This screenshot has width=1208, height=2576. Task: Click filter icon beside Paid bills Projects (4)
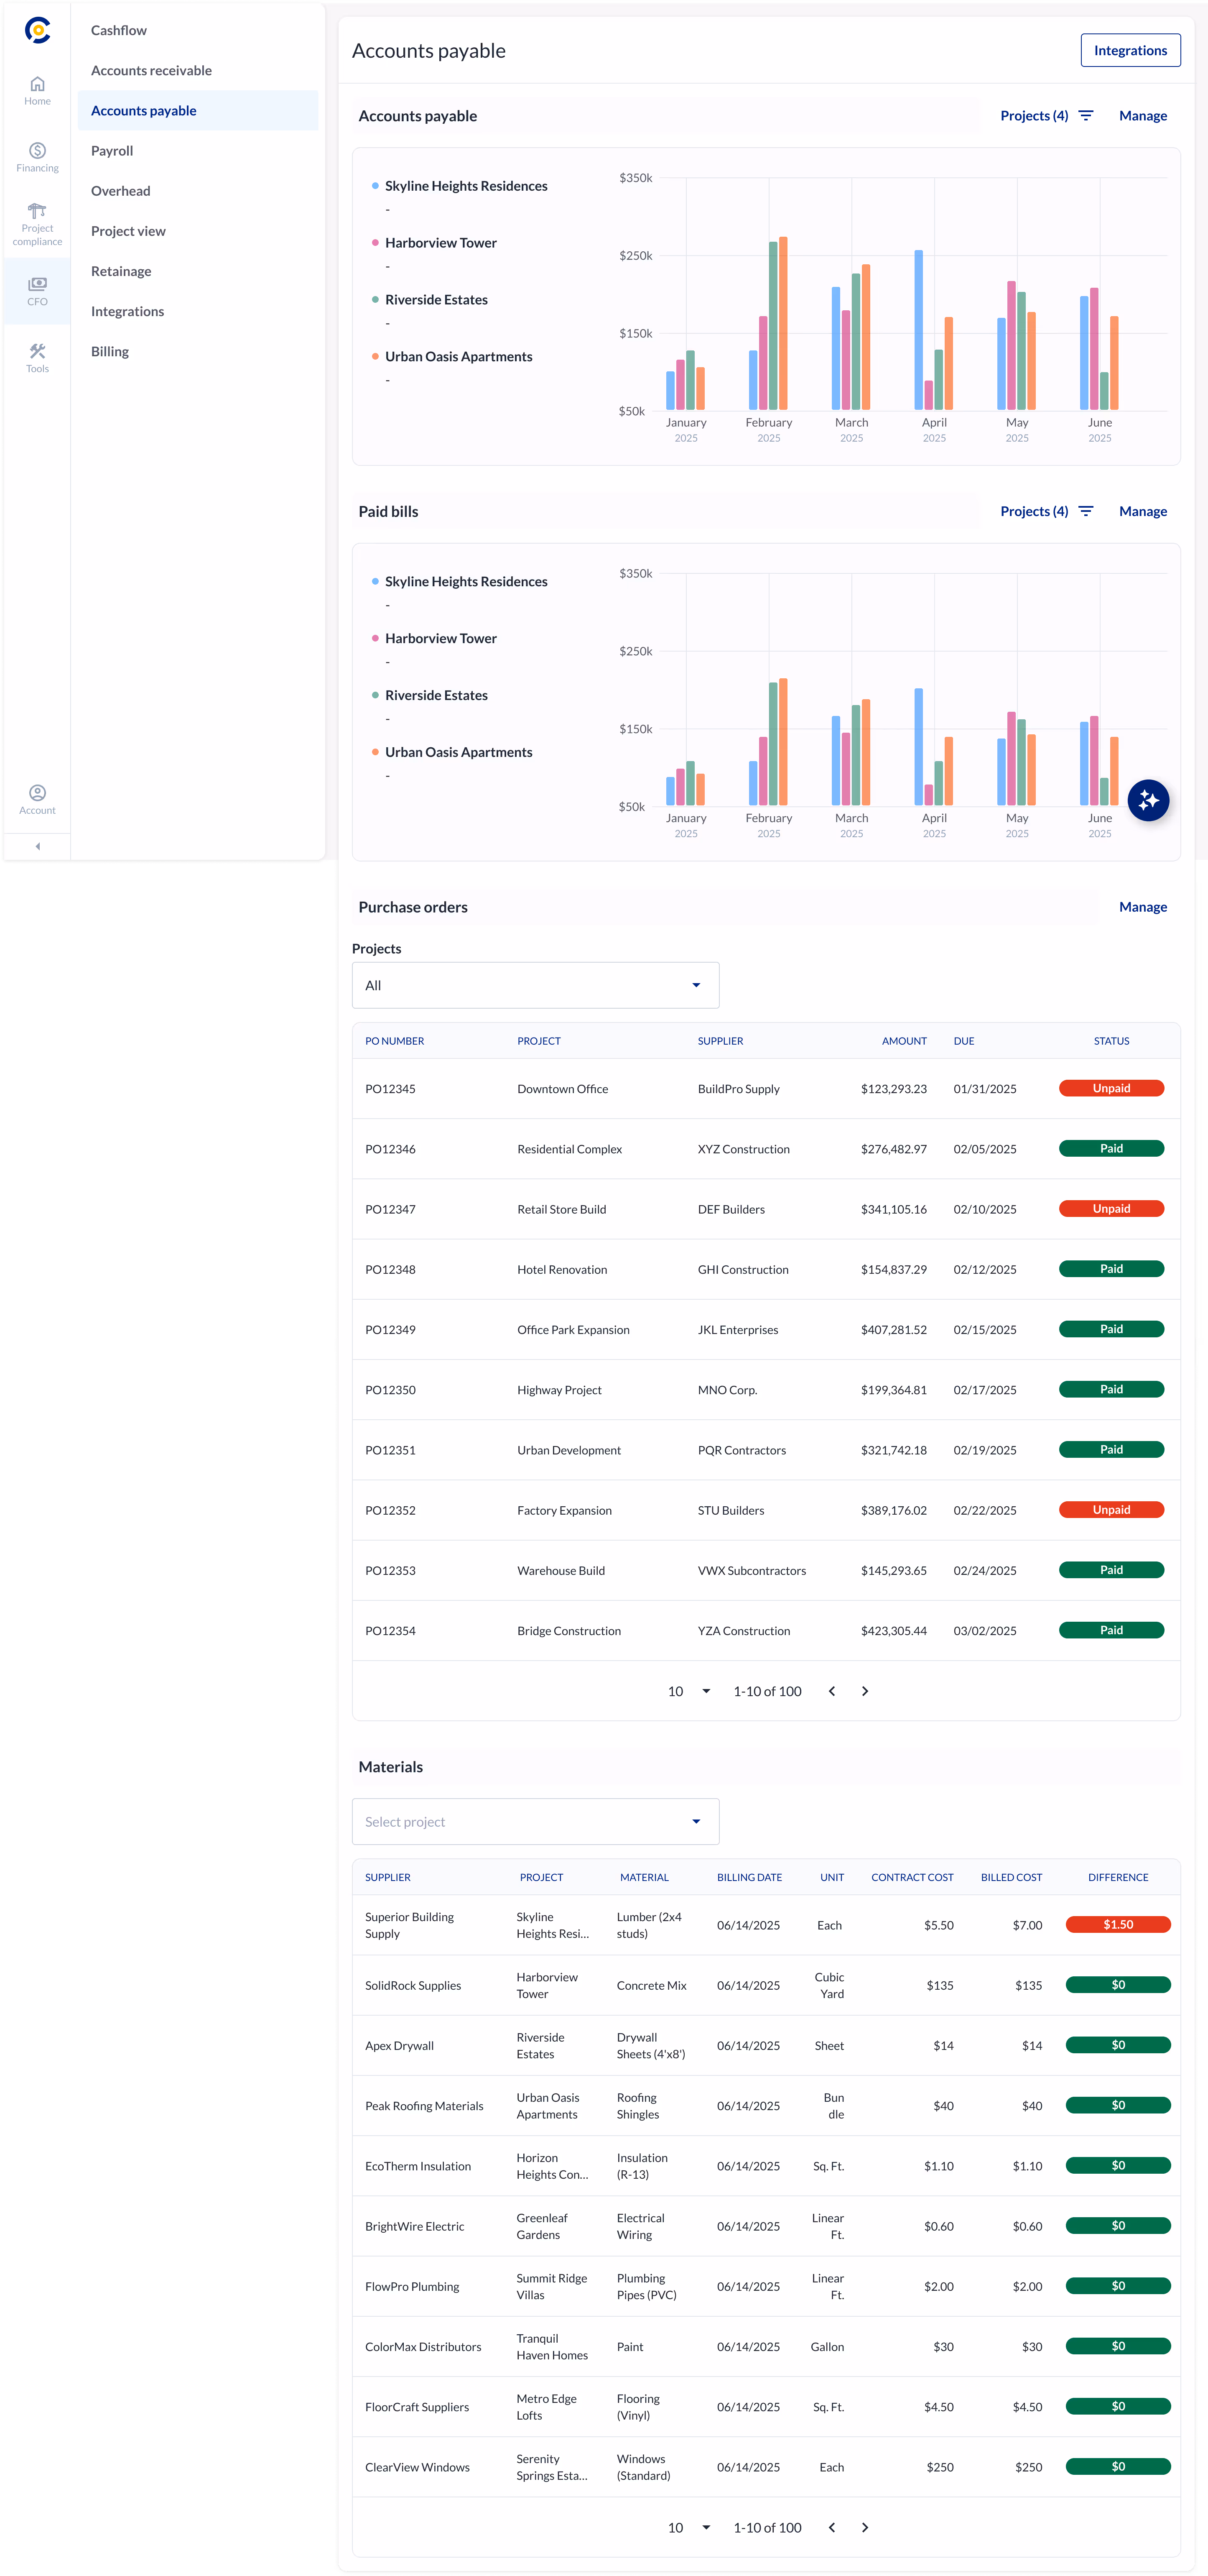click(x=1086, y=511)
